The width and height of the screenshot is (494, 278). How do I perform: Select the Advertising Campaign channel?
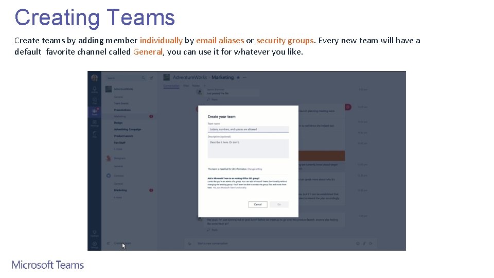click(128, 129)
